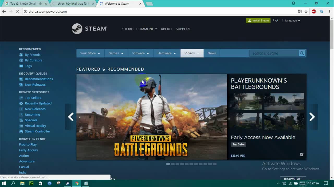Click the PUBG featured banner image
The width and height of the screenshot is (334, 187).
tap(152, 117)
